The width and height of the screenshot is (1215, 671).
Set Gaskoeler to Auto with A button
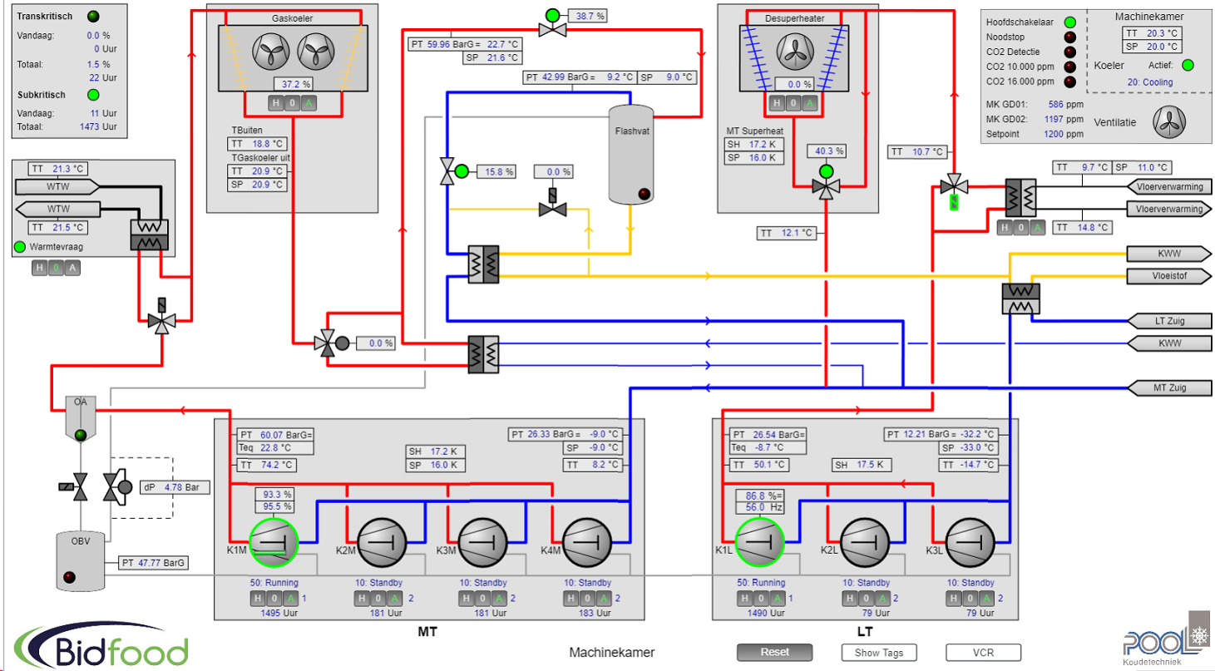point(309,103)
